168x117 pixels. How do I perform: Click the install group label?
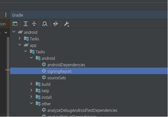(46, 97)
